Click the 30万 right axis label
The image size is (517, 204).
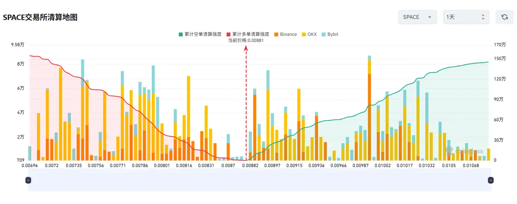coord(499,140)
